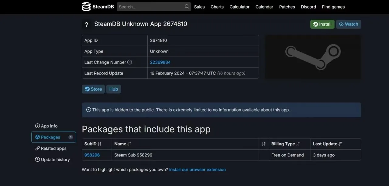
Task: Click the SteamDB logo icon
Action: [86, 7]
